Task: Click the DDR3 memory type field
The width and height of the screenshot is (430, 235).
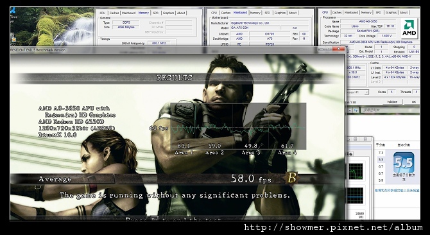Action: click(x=126, y=22)
